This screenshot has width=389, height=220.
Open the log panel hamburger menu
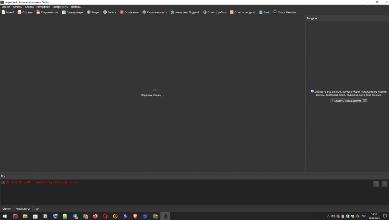[x=384, y=184]
